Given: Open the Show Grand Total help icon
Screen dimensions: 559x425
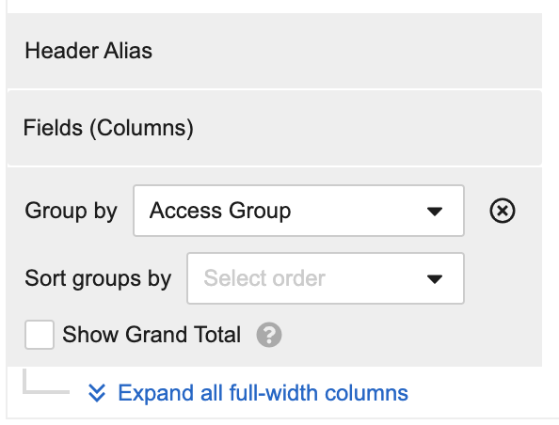Looking at the screenshot, I should click(269, 335).
